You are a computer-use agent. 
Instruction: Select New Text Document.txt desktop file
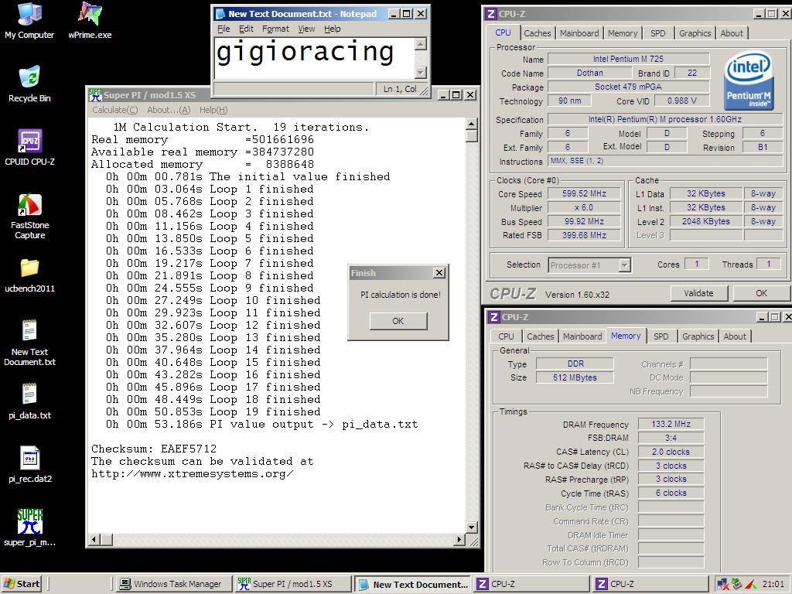[29, 343]
